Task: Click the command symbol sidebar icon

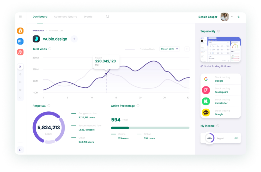Action: 20,66
